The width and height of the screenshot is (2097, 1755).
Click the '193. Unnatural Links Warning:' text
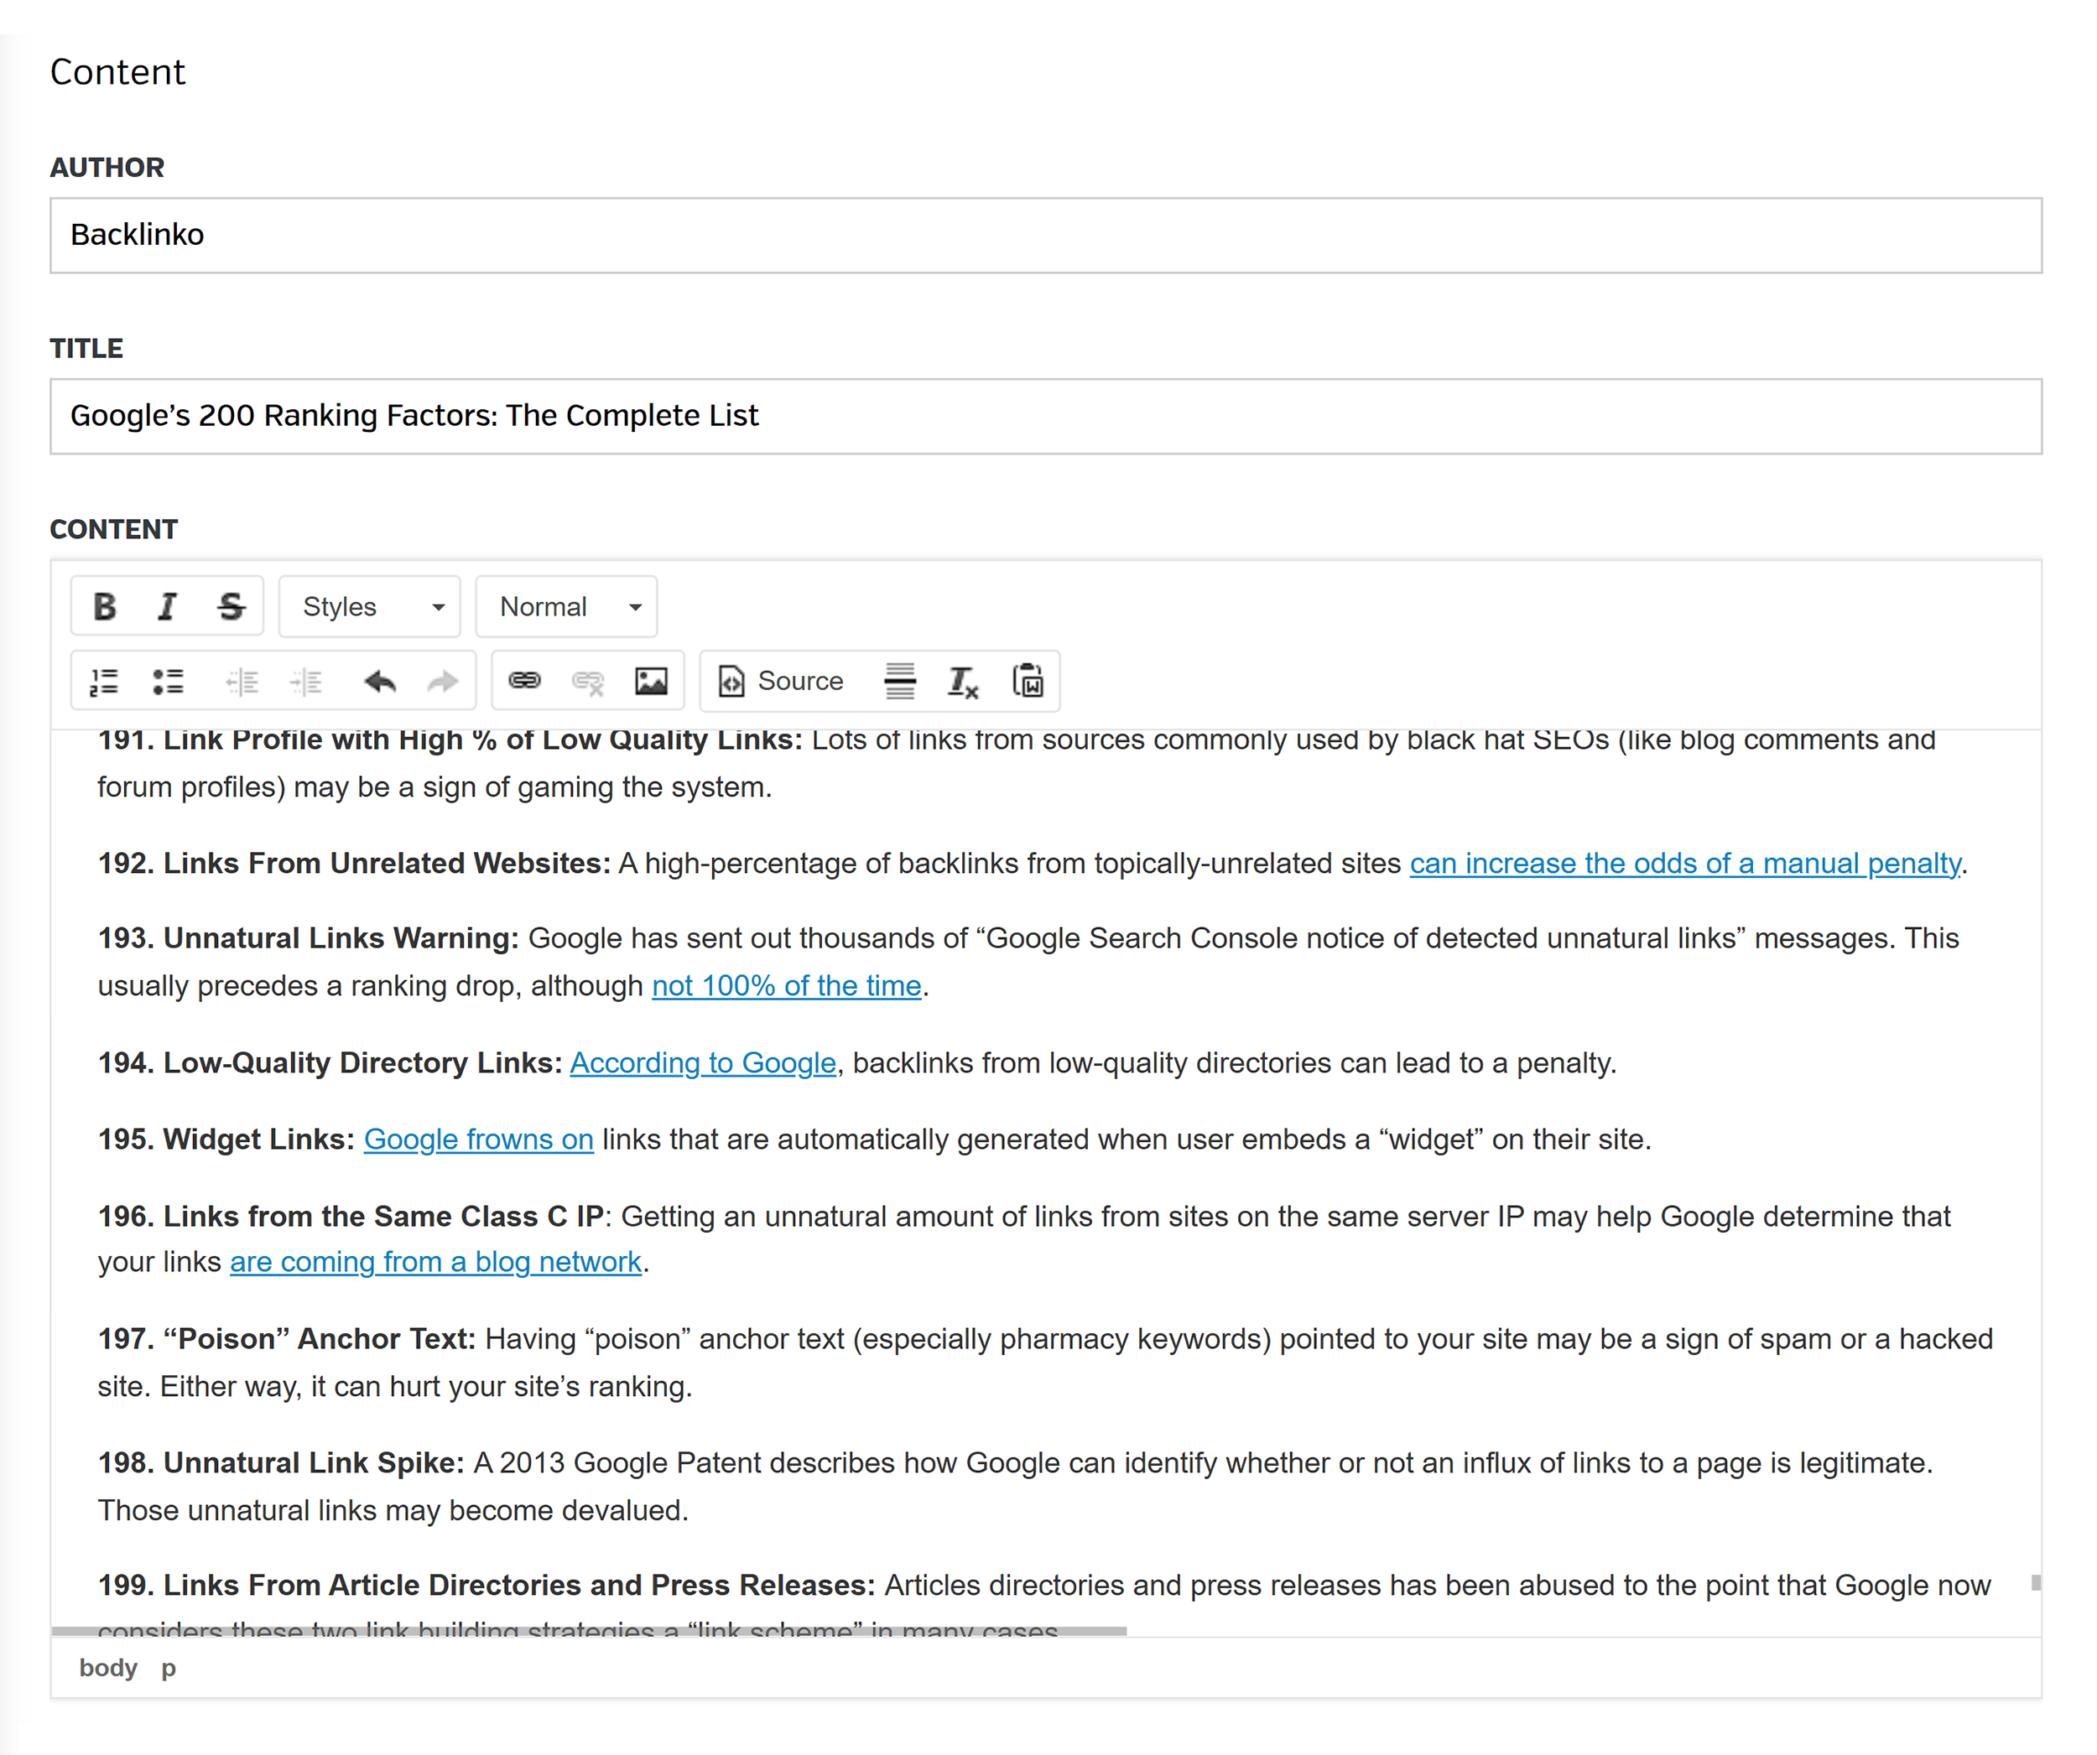pos(308,938)
